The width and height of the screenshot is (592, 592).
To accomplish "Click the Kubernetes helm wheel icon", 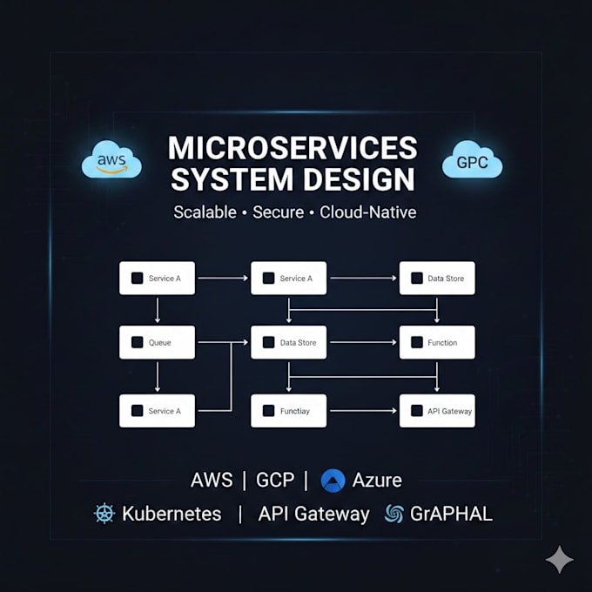I will (104, 514).
